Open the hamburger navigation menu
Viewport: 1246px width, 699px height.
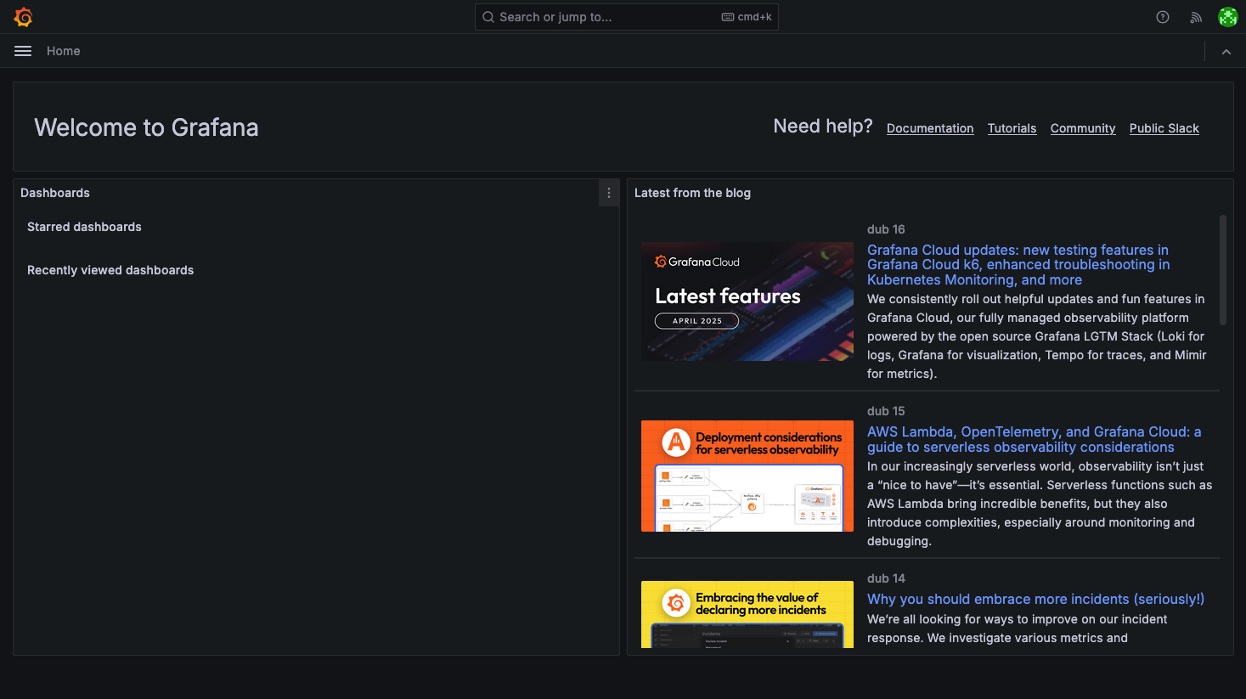point(23,51)
